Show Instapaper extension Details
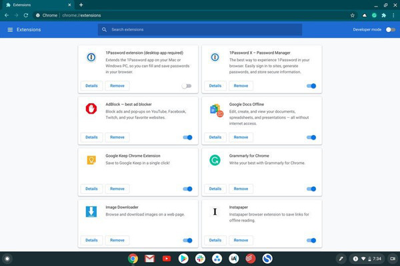The width and height of the screenshot is (400, 266). tap(215, 240)
